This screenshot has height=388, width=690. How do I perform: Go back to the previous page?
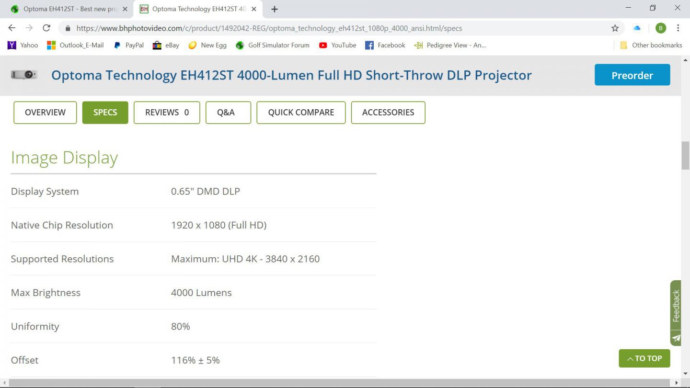(12, 28)
